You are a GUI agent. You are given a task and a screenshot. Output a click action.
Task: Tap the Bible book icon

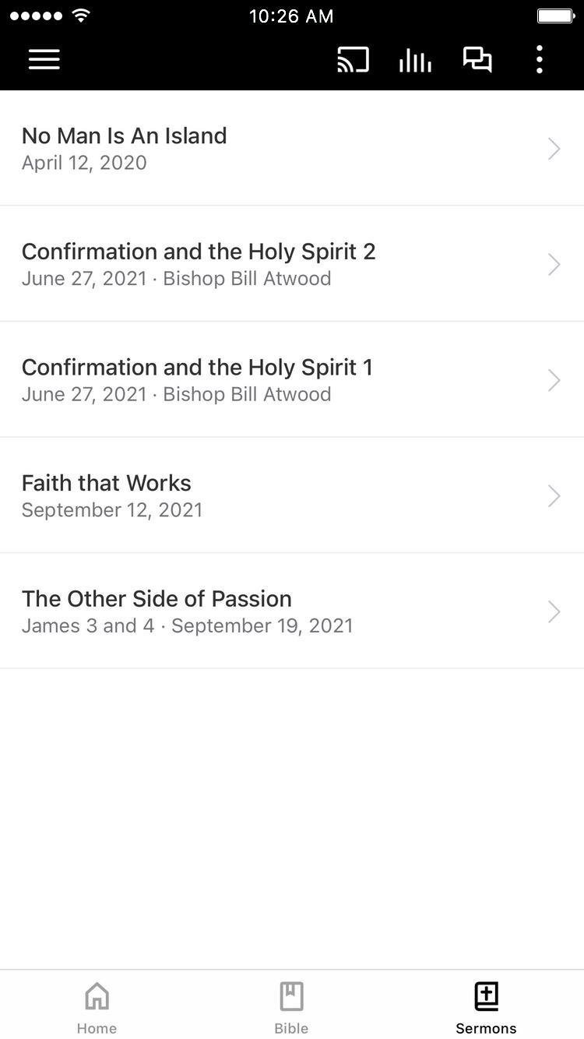[291, 995]
